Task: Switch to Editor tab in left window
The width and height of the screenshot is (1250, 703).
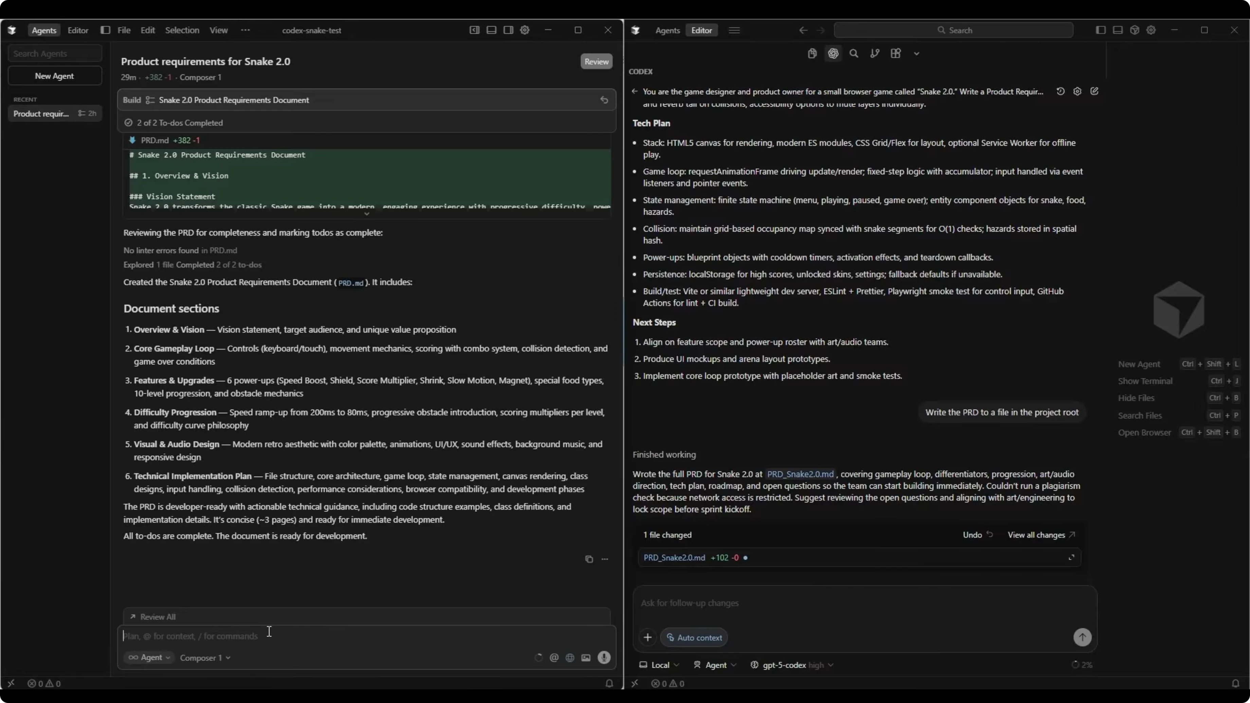Action: (x=78, y=30)
